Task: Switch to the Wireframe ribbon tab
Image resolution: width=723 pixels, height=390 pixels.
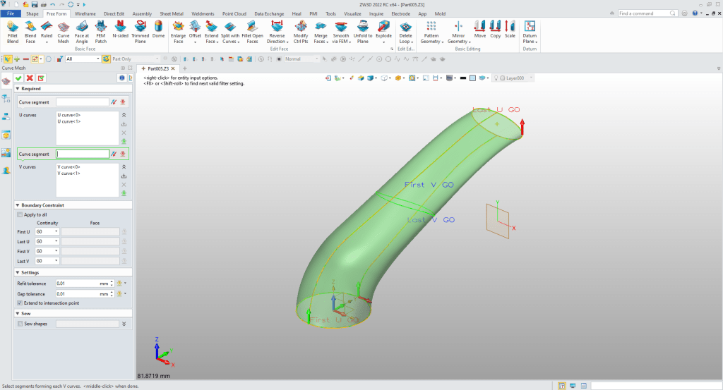Action: point(85,13)
